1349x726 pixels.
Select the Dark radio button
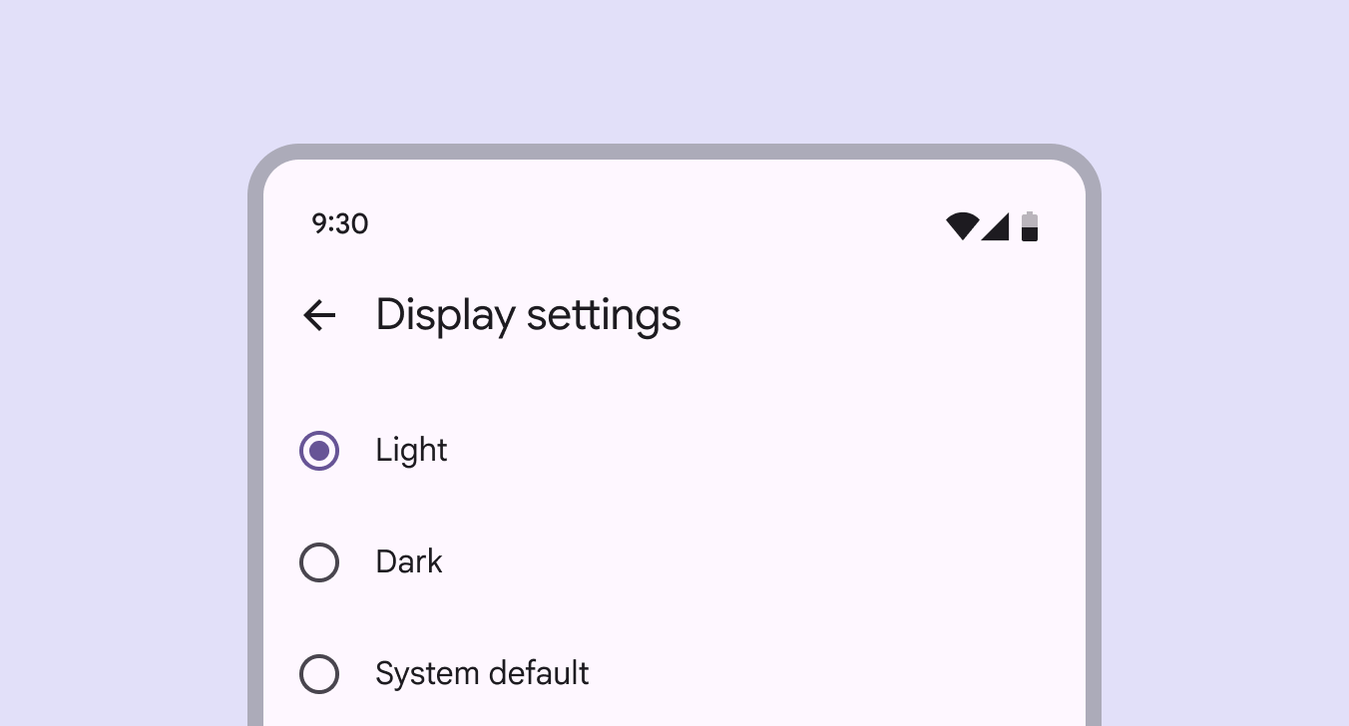tap(319, 562)
